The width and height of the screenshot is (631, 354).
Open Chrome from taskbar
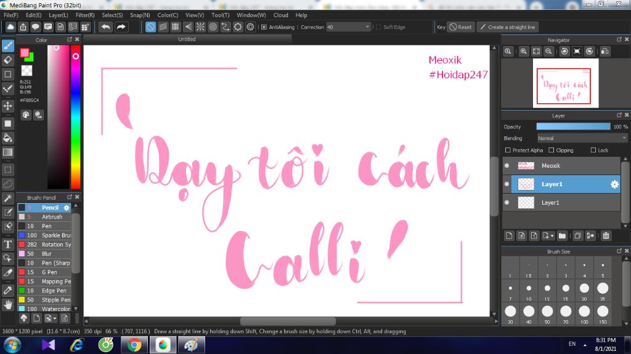click(x=134, y=345)
